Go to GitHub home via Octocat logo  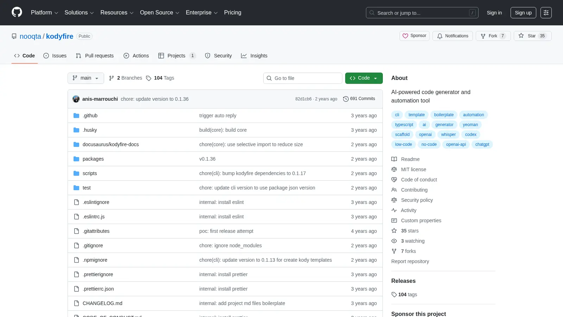[x=17, y=12]
